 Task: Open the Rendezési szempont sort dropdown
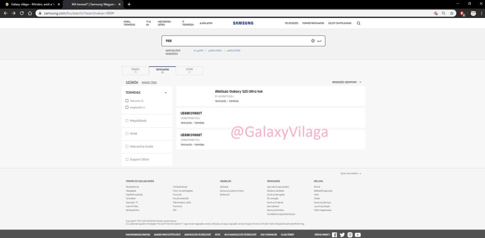(x=347, y=82)
